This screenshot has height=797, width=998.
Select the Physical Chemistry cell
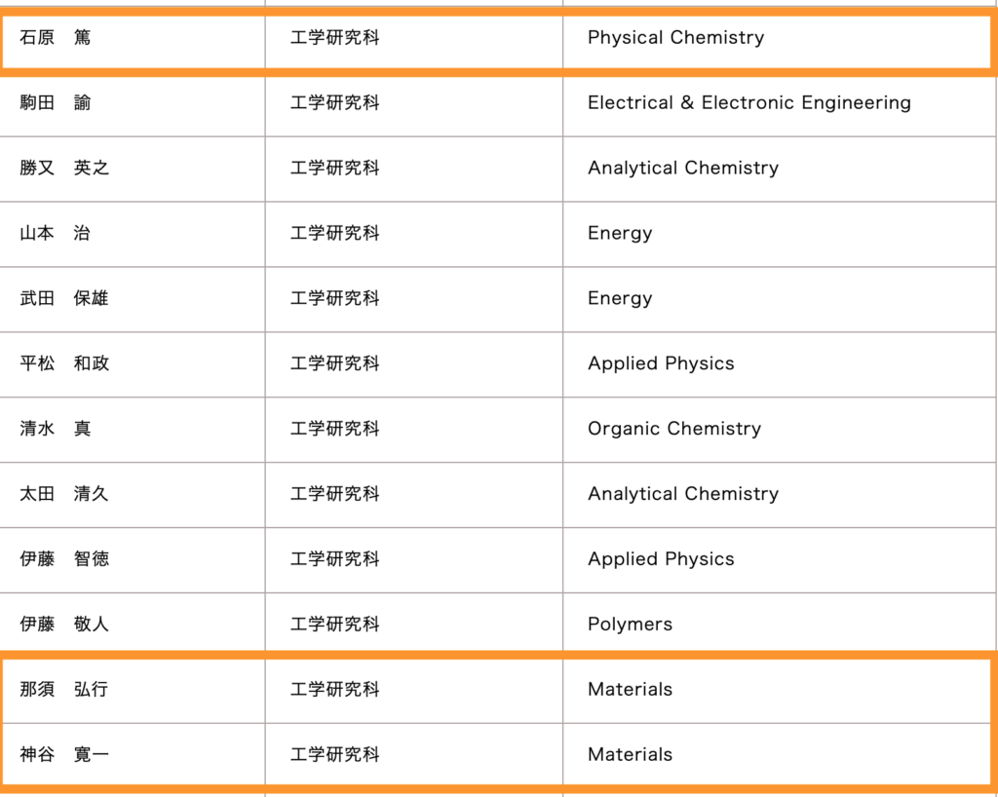(675, 38)
